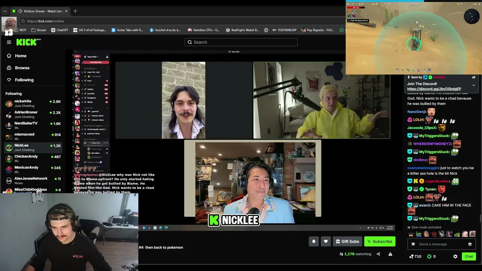Viewport: 482px width, 271px height.
Task: Open MexicanAndy's channel from Following list
Action: click(x=33, y=169)
